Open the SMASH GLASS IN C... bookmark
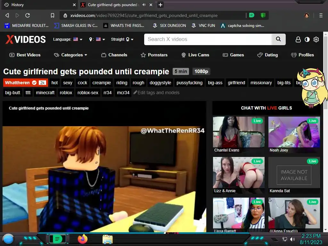 coord(76,26)
